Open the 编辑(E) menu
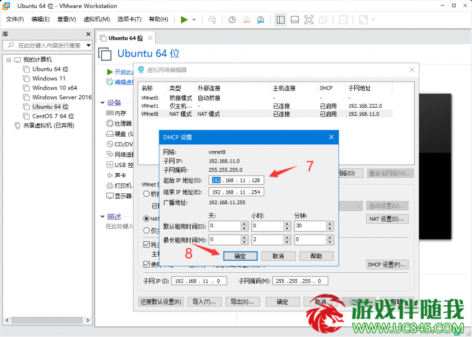472x337 pixels. click(40, 20)
